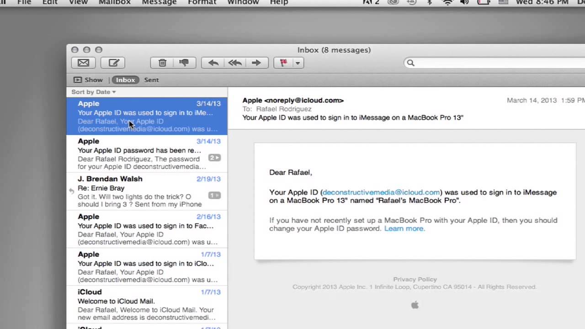The image size is (585, 329).
Task: Reply All using the double-arrow icon
Action: (234, 63)
